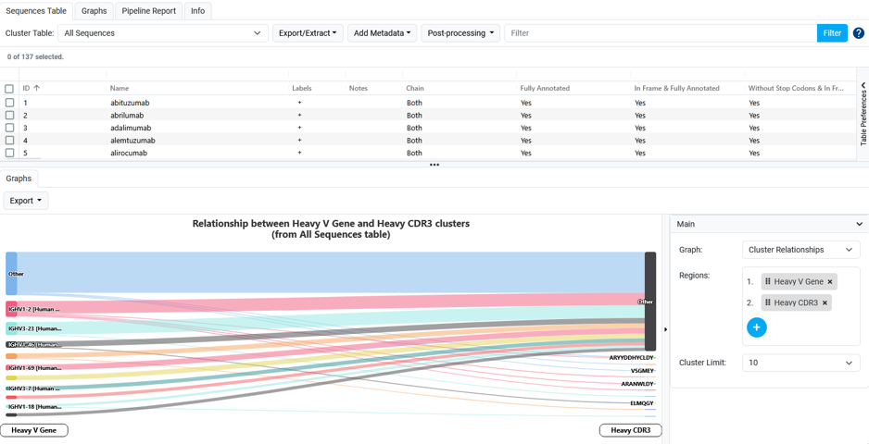Open the Export/Extract menu button
Image resolution: width=869 pixels, height=444 pixels.
pyautogui.click(x=308, y=33)
